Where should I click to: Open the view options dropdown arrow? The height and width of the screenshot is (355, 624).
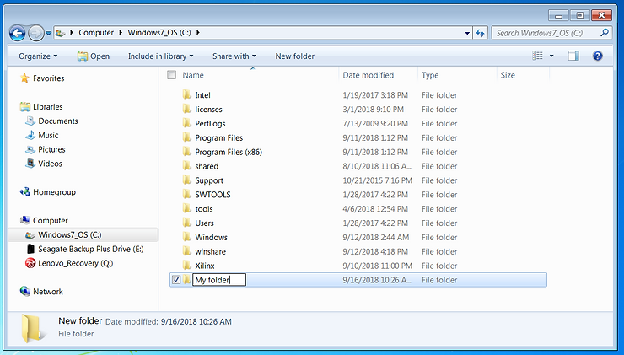click(x=551, y=56)
